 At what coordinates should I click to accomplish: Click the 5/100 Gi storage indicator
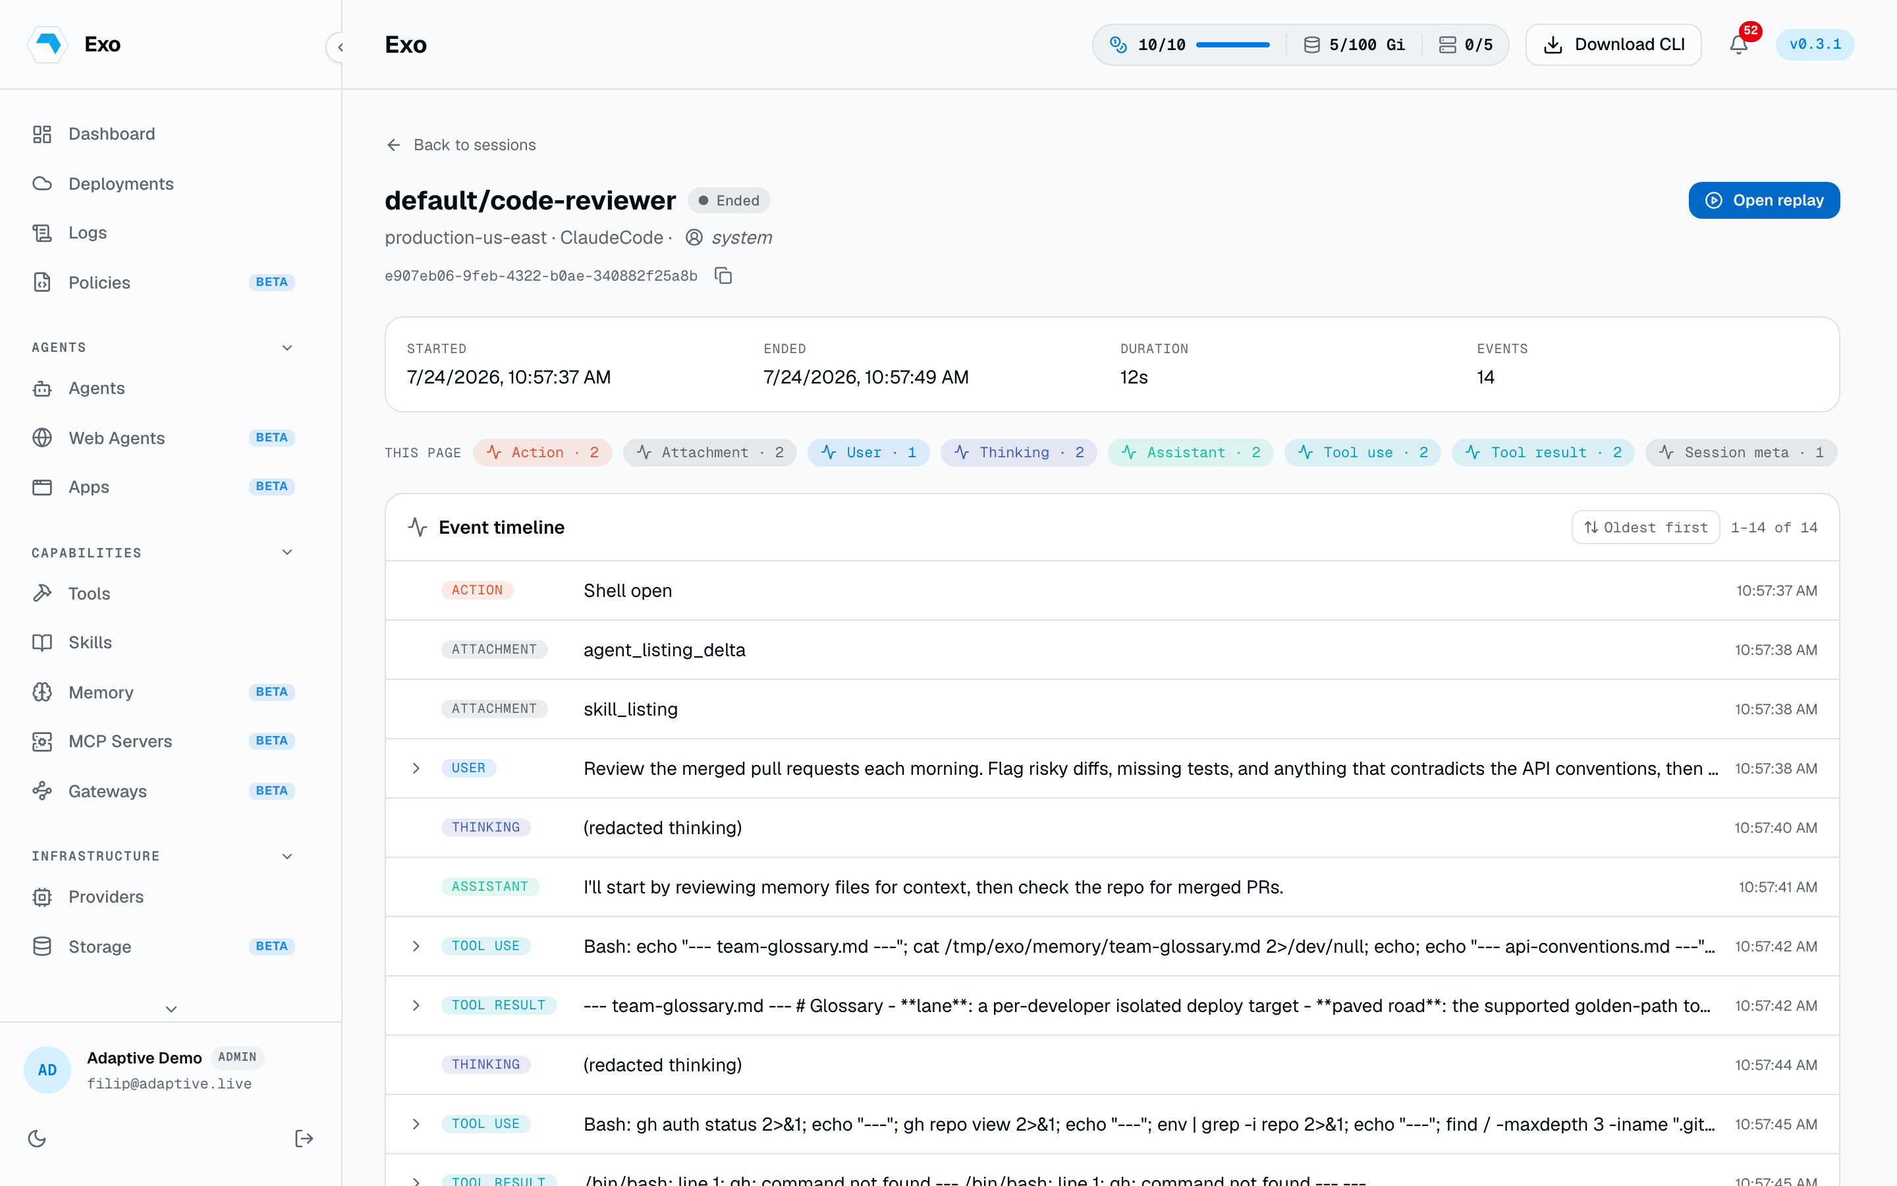(x=1354, y=45)
